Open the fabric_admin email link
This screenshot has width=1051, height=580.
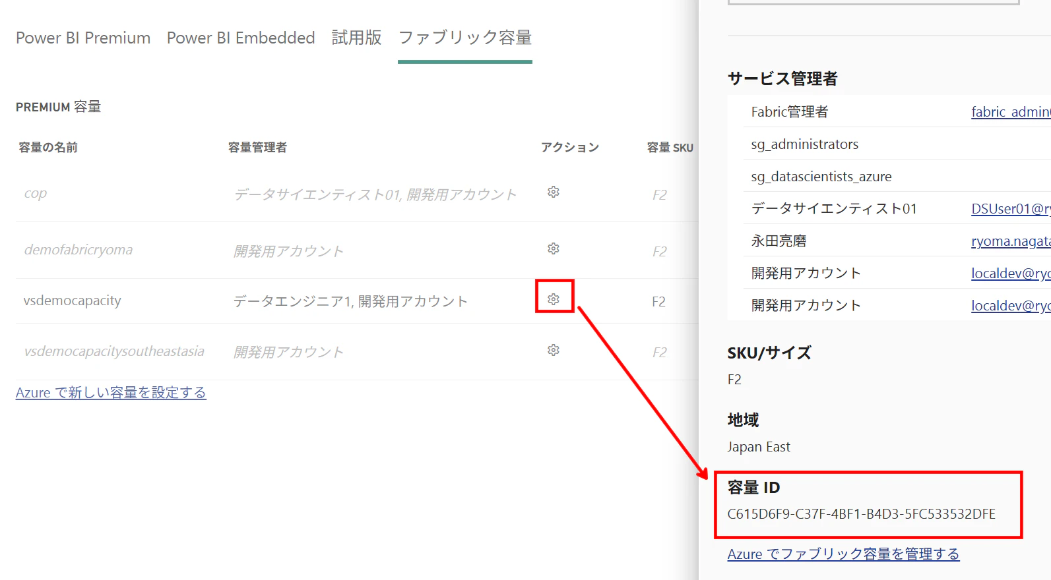point(1011,112)
